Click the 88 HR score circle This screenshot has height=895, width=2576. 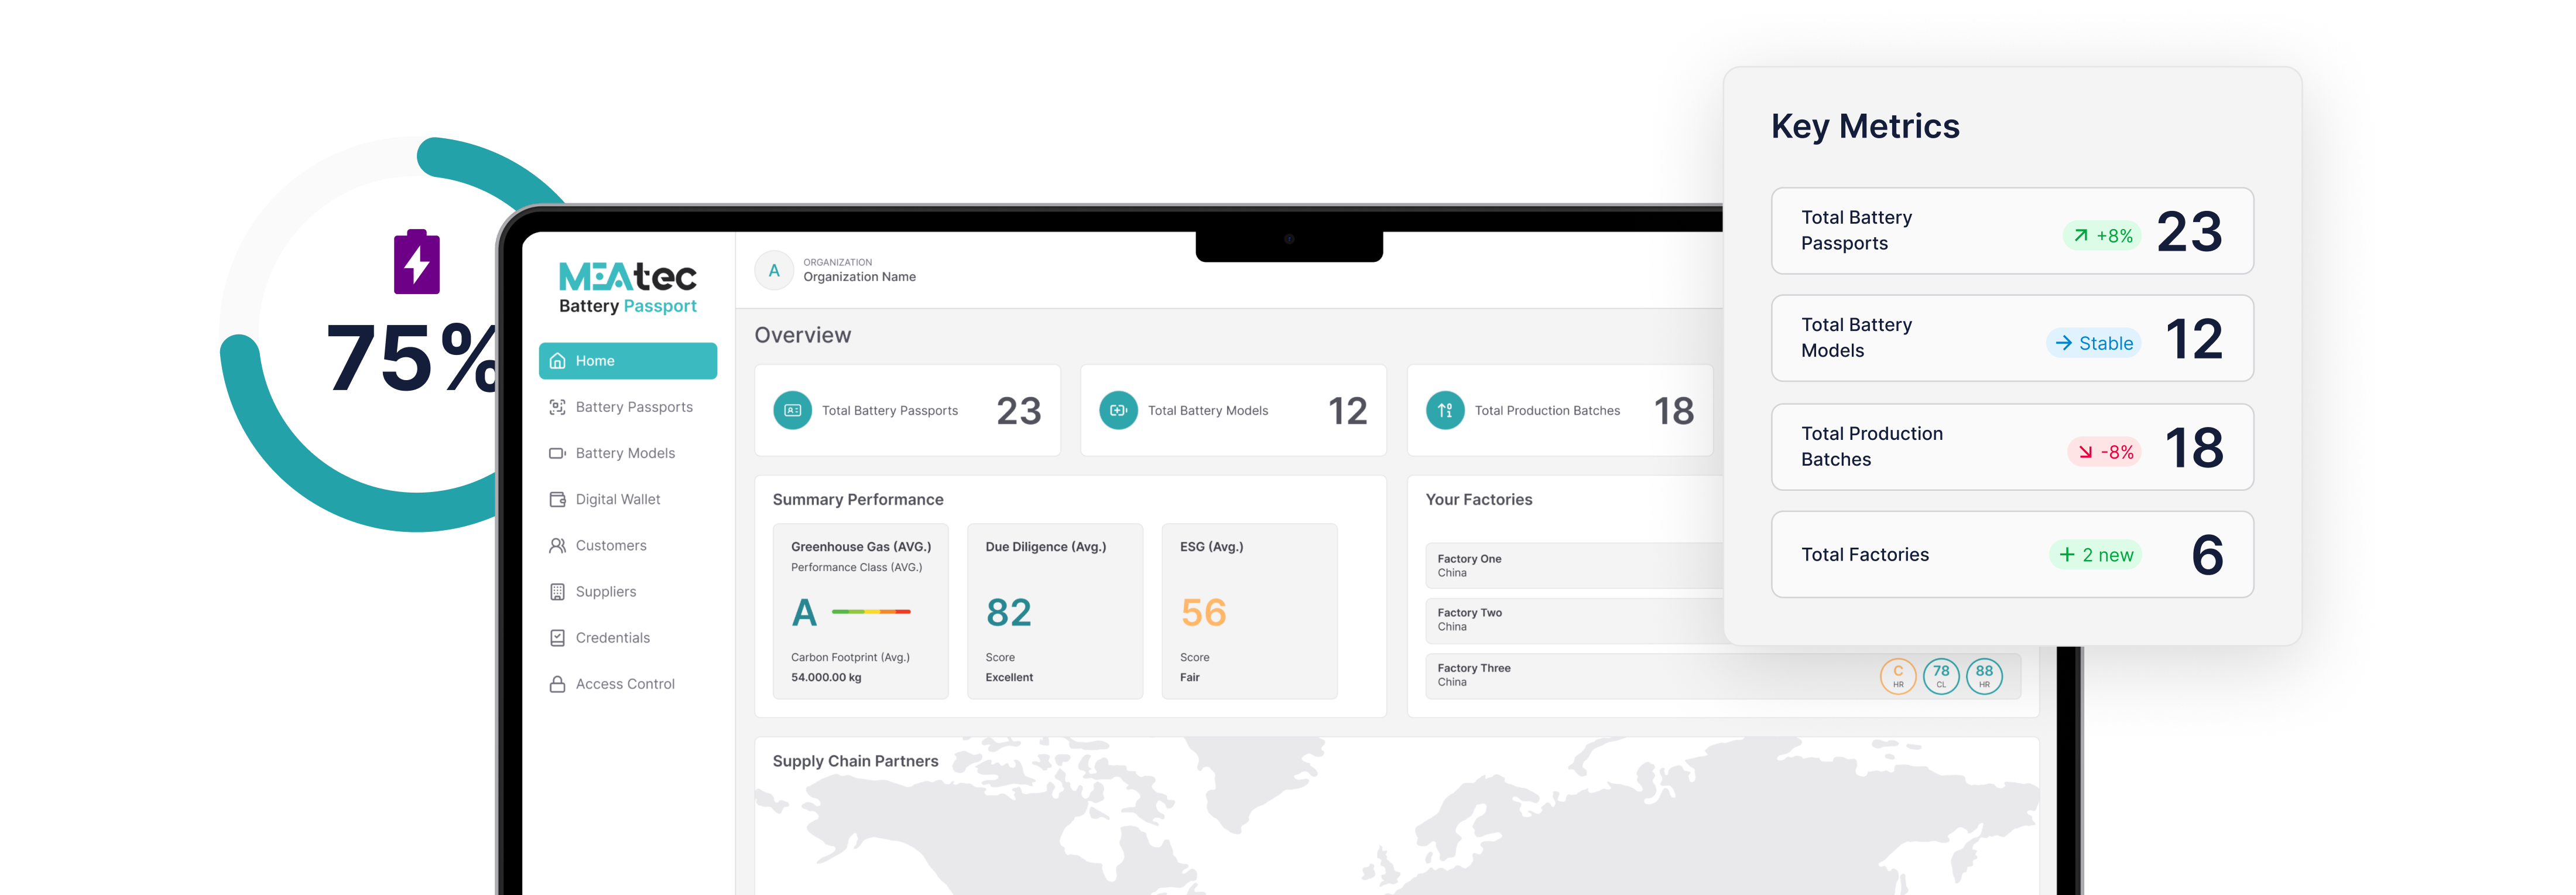click(x=1984, y=676)
